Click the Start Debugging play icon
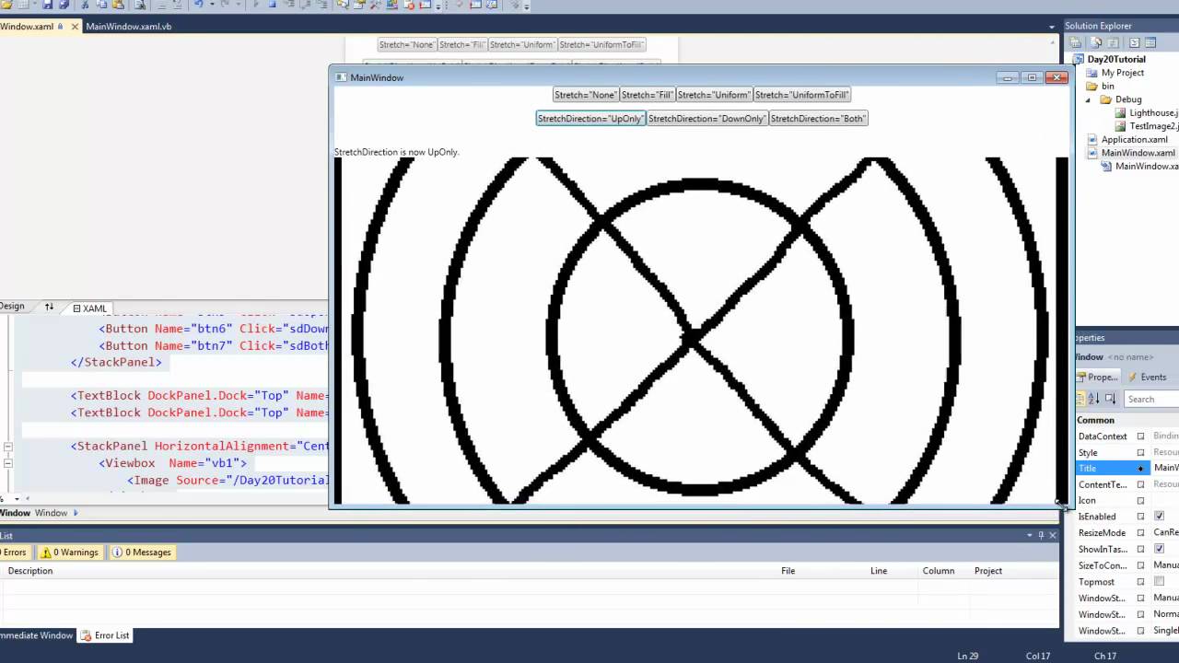 pos(256,5)
